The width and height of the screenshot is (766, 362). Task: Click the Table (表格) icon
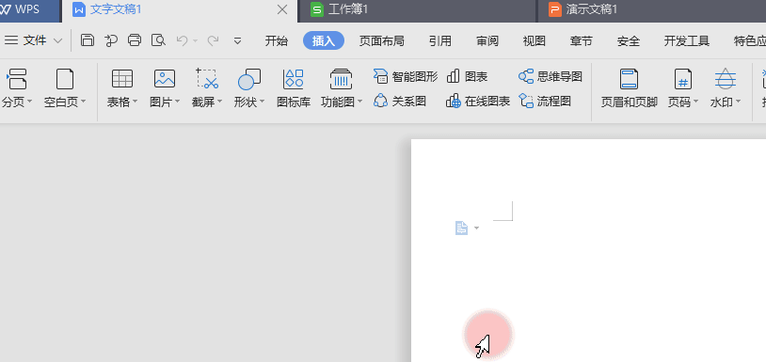coord(122,79)
